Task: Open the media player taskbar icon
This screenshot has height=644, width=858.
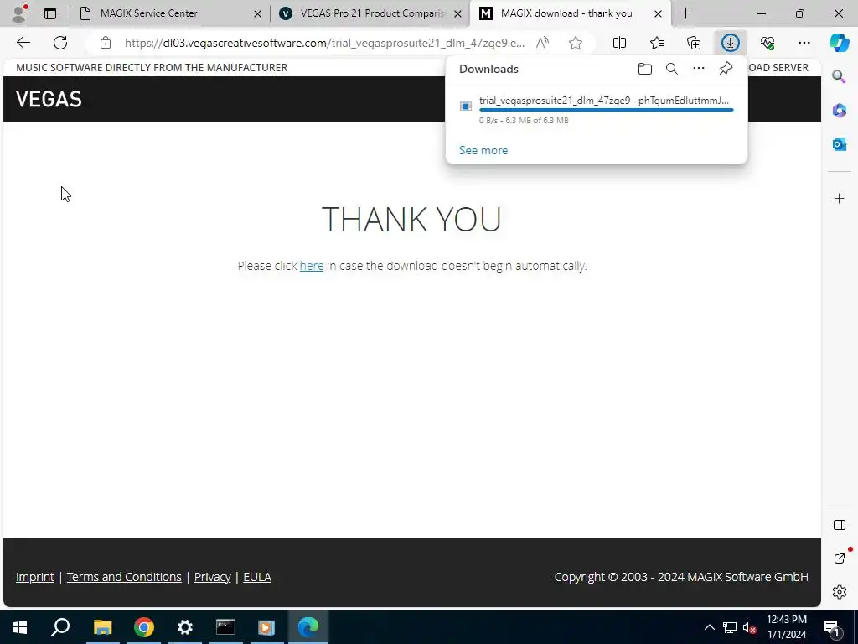Action: coord(266,627)
